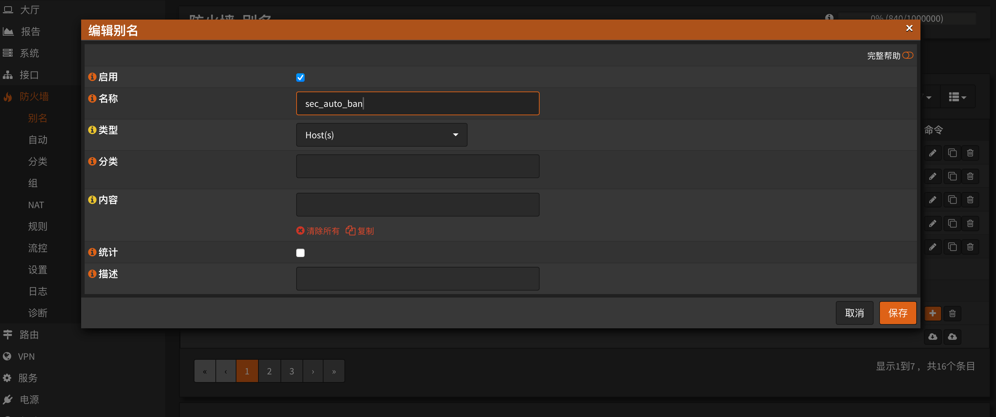Open the column list view dropdown
Image resolution: width=996 pixels, height=417 pixels.
[957, 97]
